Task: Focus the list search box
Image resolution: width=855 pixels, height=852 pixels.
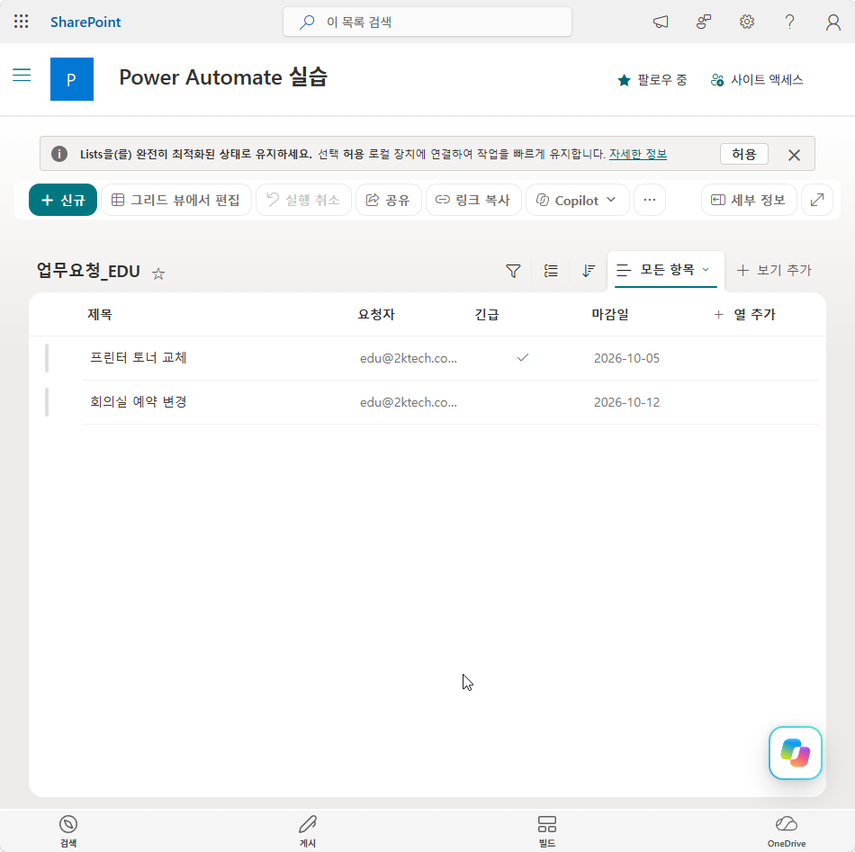Action: click(x=427, y=22)
